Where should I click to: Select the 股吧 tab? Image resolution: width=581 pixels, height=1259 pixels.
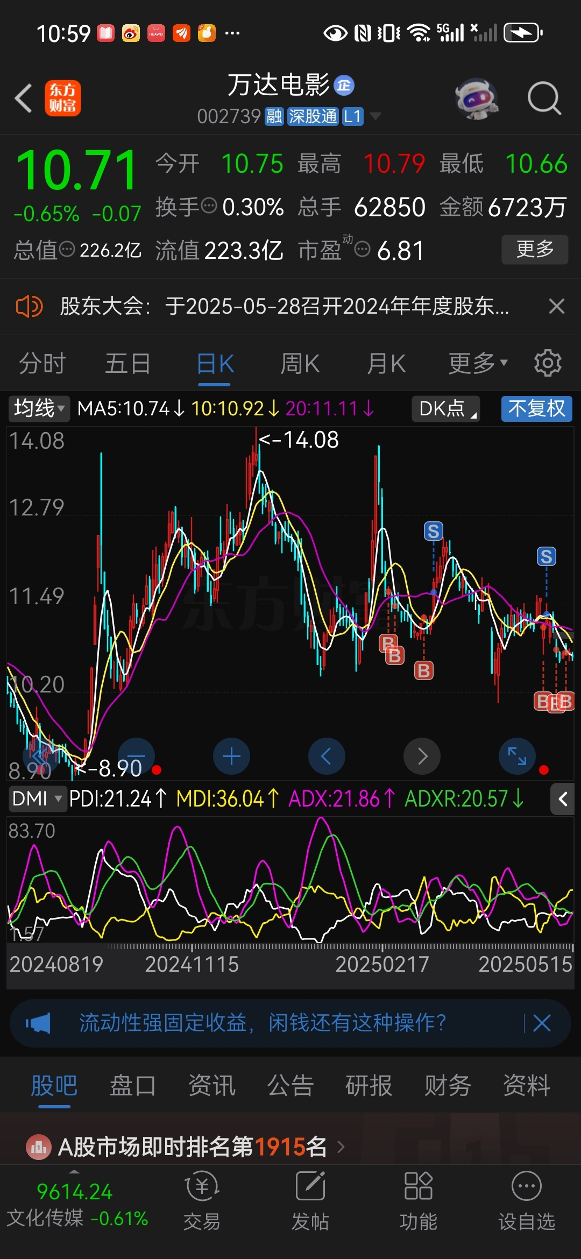54,1085
